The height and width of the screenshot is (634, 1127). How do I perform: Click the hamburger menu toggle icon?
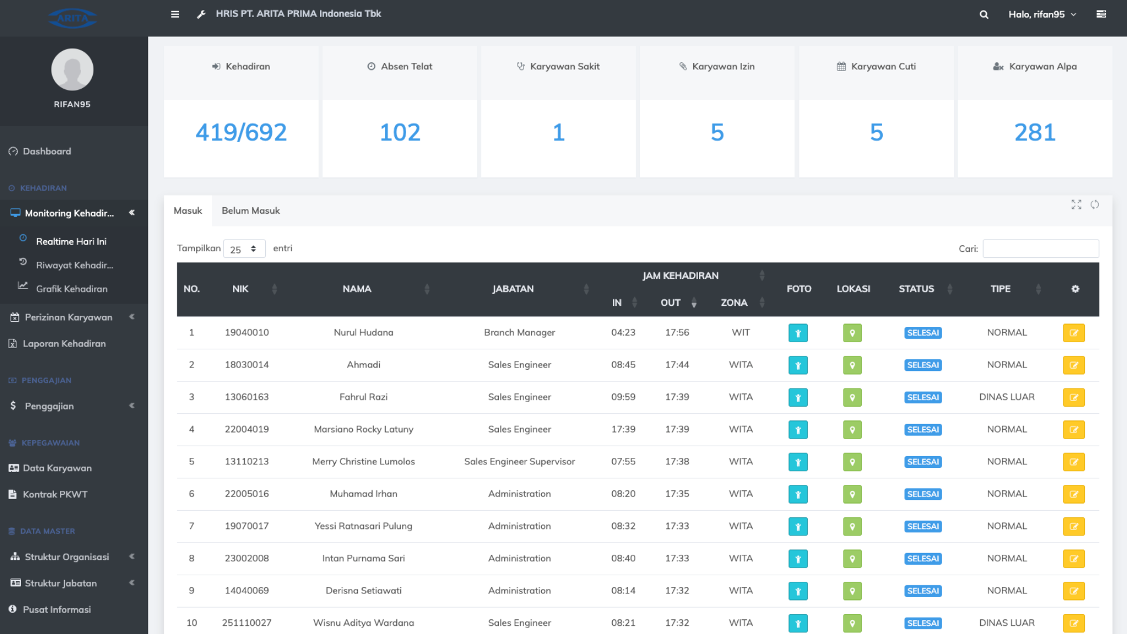click(175, 14)
